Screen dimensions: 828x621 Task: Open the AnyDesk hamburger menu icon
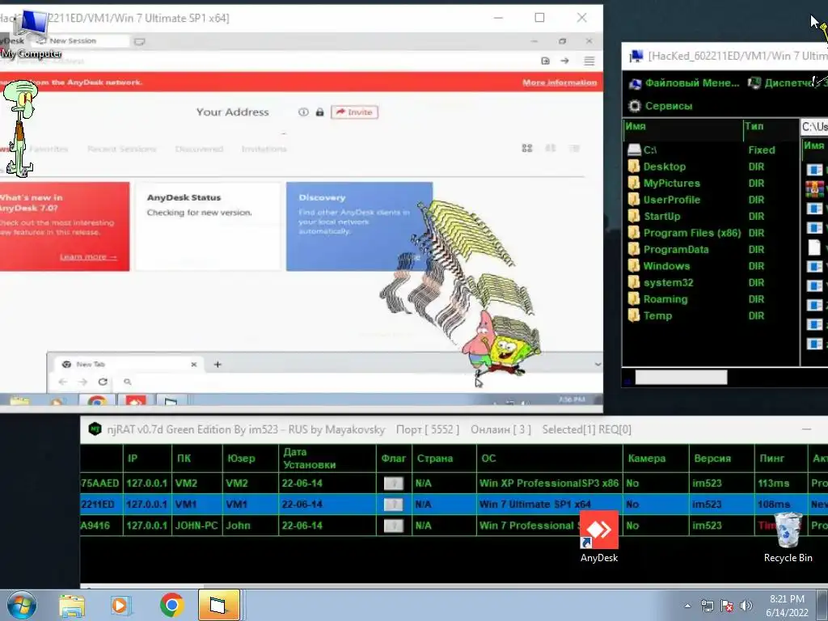tap(589, 61)
